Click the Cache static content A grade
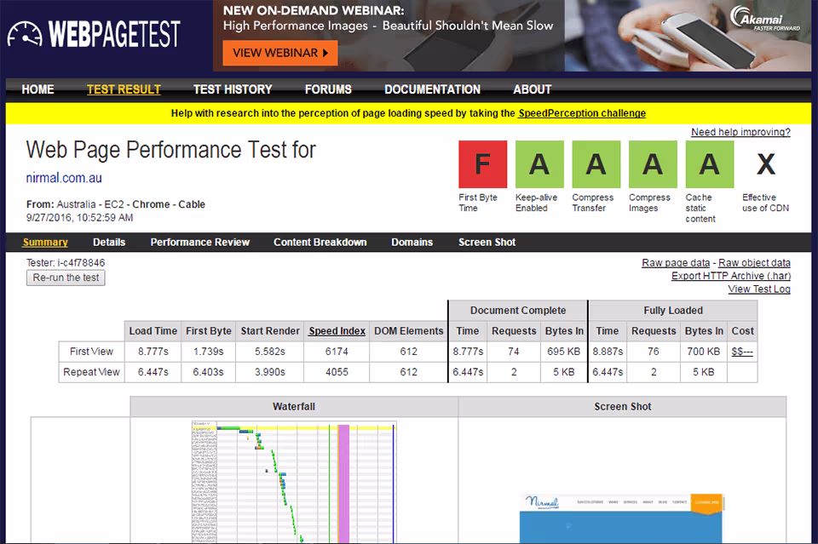The height and width of the screenshot is (544, 818). (x=710, y=164)
